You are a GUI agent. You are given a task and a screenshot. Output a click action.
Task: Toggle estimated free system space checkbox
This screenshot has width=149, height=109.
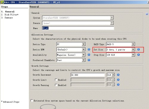tap(32, 101)
